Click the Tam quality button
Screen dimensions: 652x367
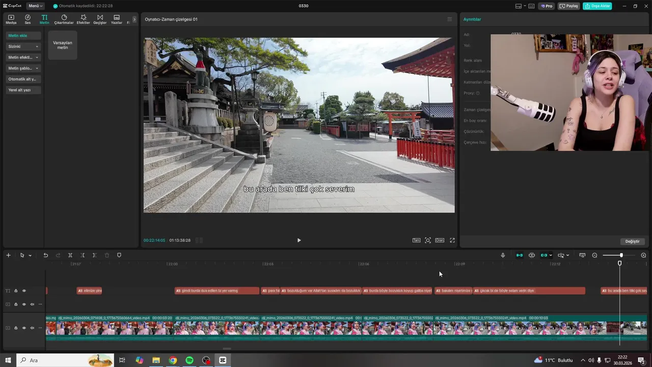[416, 240]
